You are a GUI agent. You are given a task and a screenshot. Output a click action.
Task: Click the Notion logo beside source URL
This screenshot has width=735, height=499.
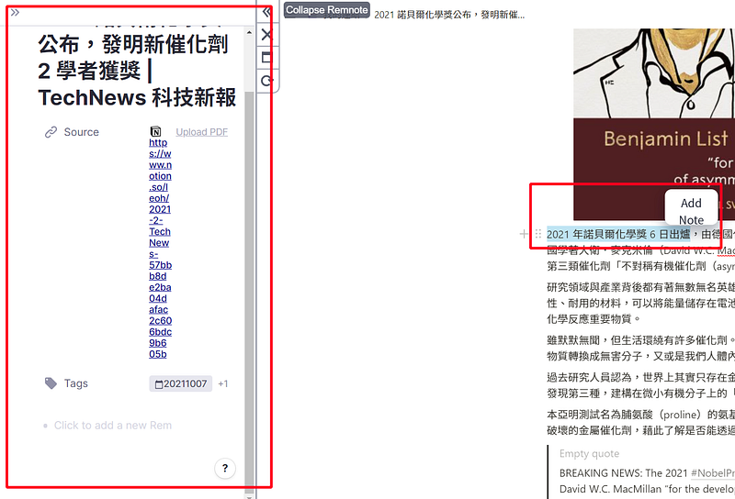tap(155, 131)
